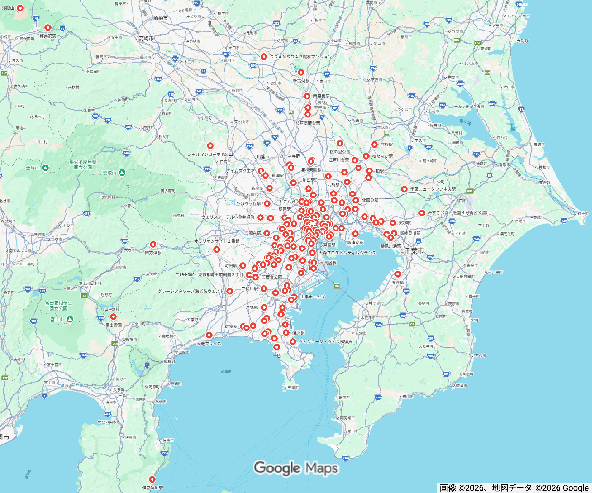Click the 熱海市 label

[161, 402]
